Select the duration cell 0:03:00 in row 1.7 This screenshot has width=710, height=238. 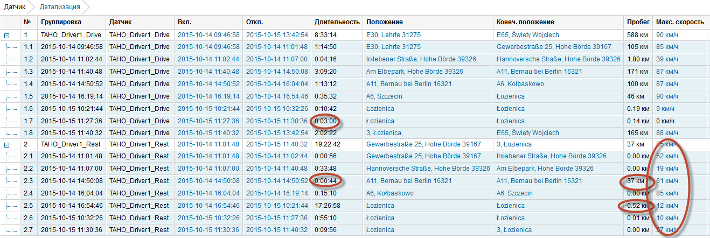[x=326, y=121]
